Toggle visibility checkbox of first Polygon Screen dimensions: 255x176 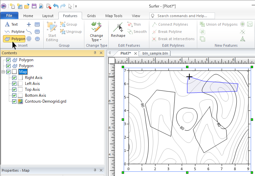[x=9, y=60]
